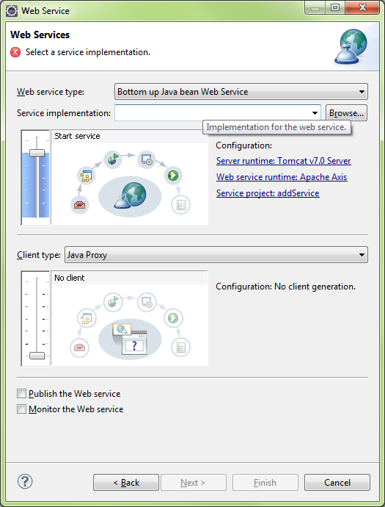Click the large globe banner icon

point(351,46)
